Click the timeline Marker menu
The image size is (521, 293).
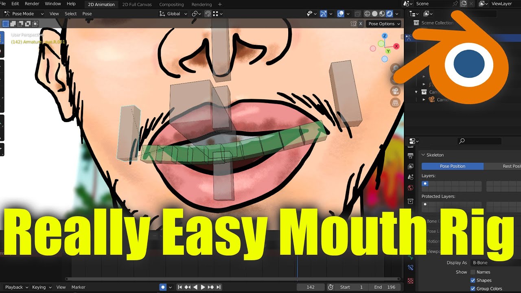(x=78, y=287)
